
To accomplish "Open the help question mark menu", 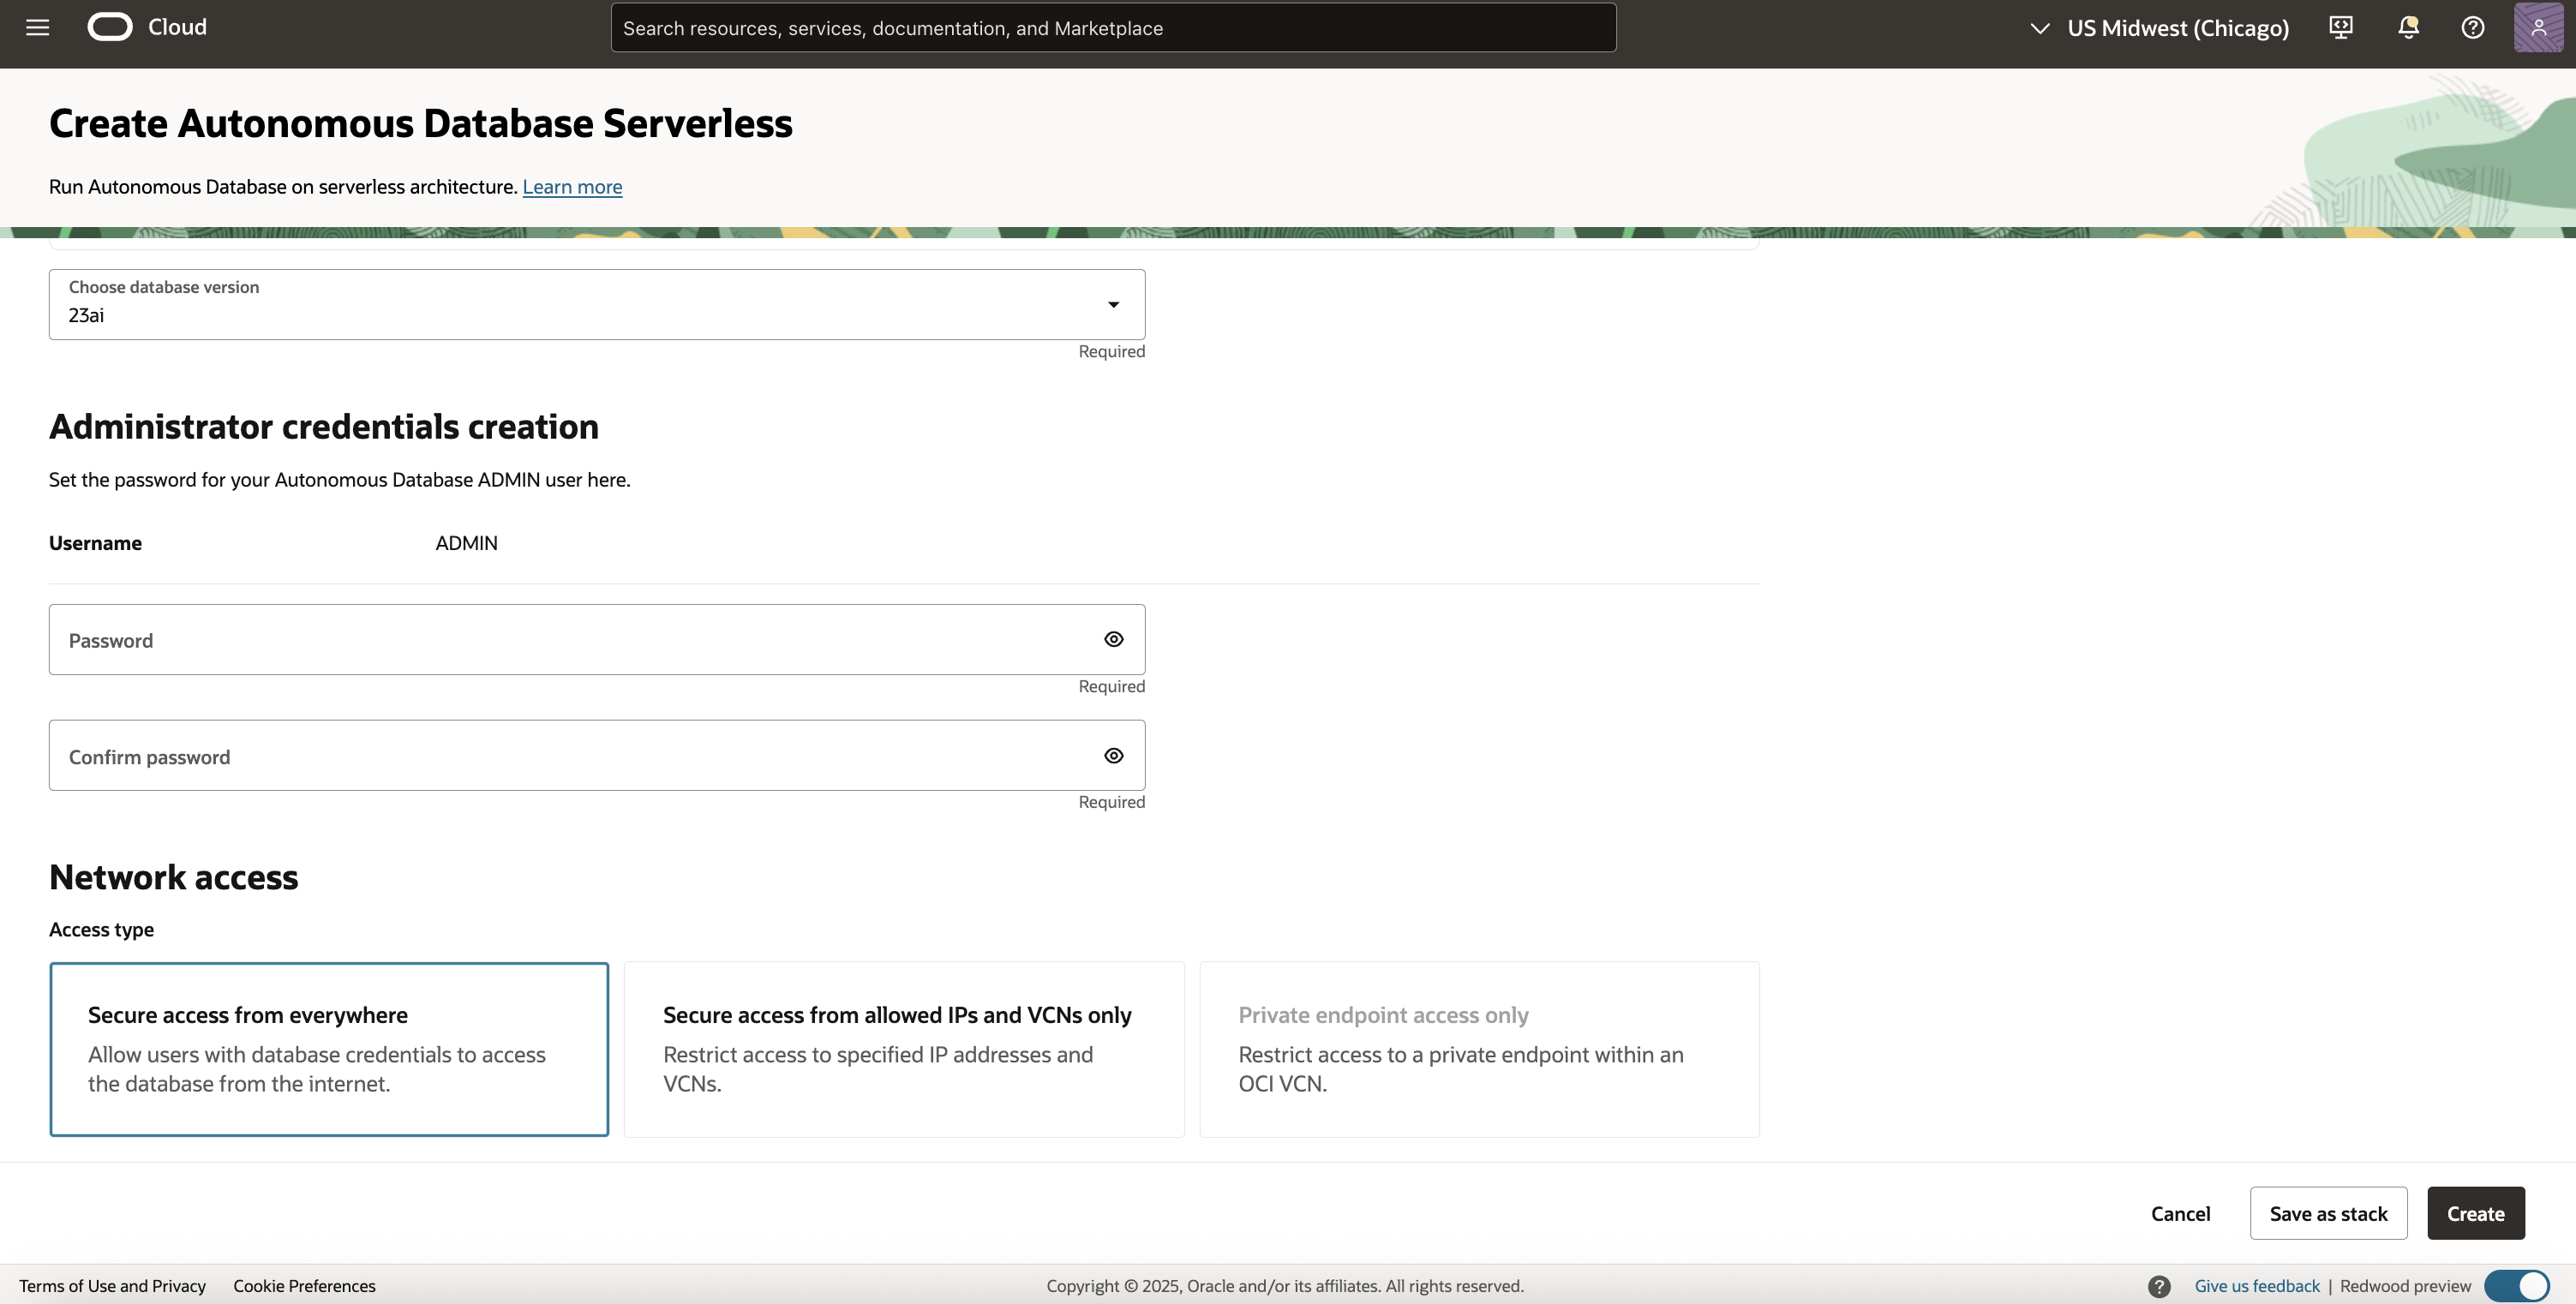I will 2472,27.
